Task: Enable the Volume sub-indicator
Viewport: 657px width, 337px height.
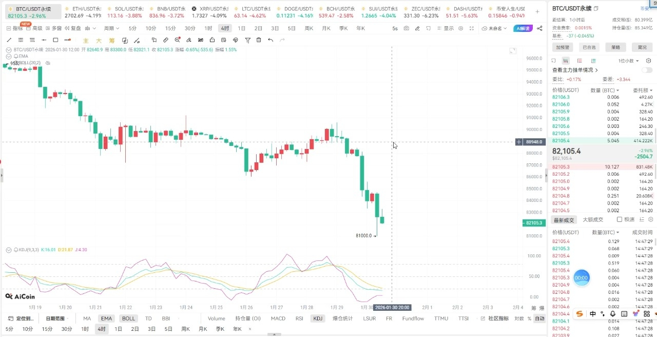Action: 217,319
